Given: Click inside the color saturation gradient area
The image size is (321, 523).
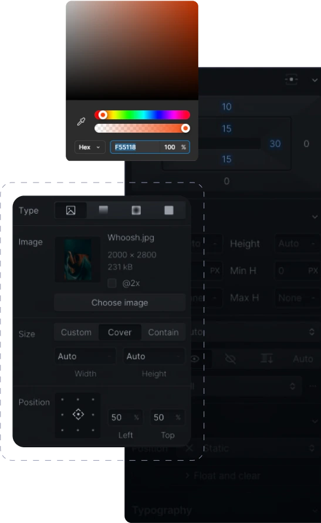Looking at the screenshot, I should [x=132, y=50].
